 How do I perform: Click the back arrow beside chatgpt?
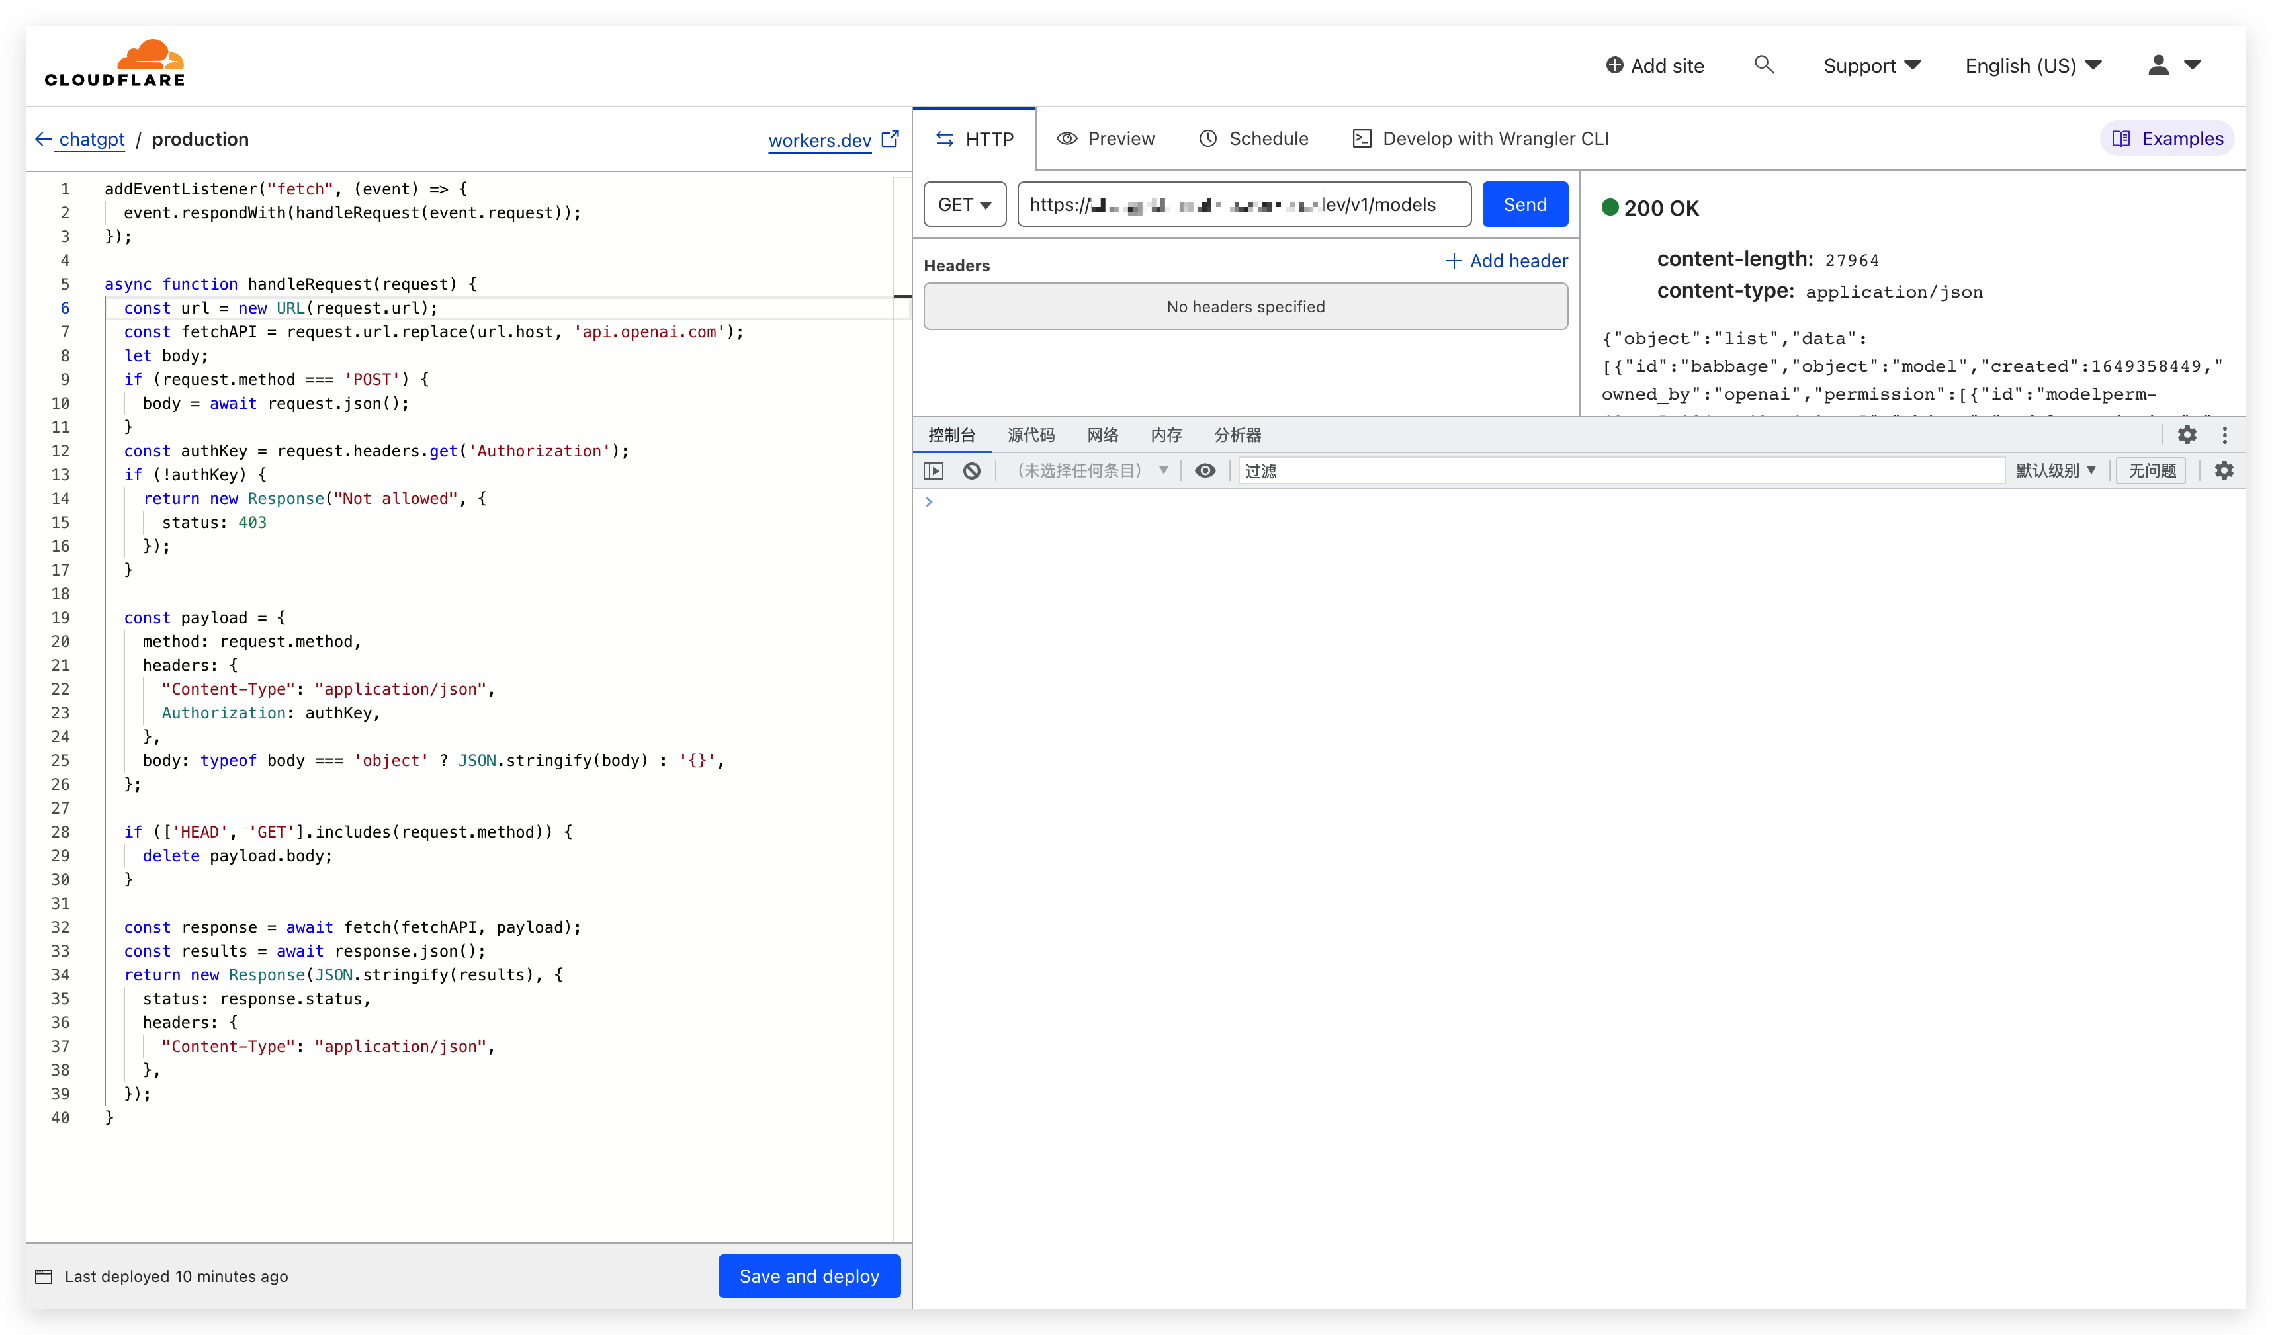[42, 139]
